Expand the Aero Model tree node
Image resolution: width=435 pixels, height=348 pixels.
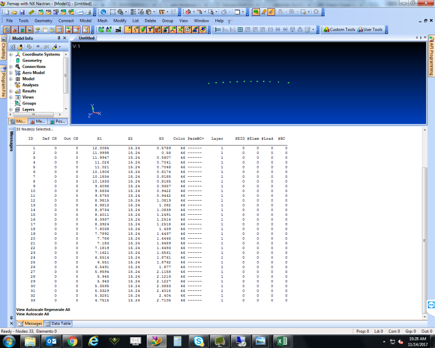11,73
